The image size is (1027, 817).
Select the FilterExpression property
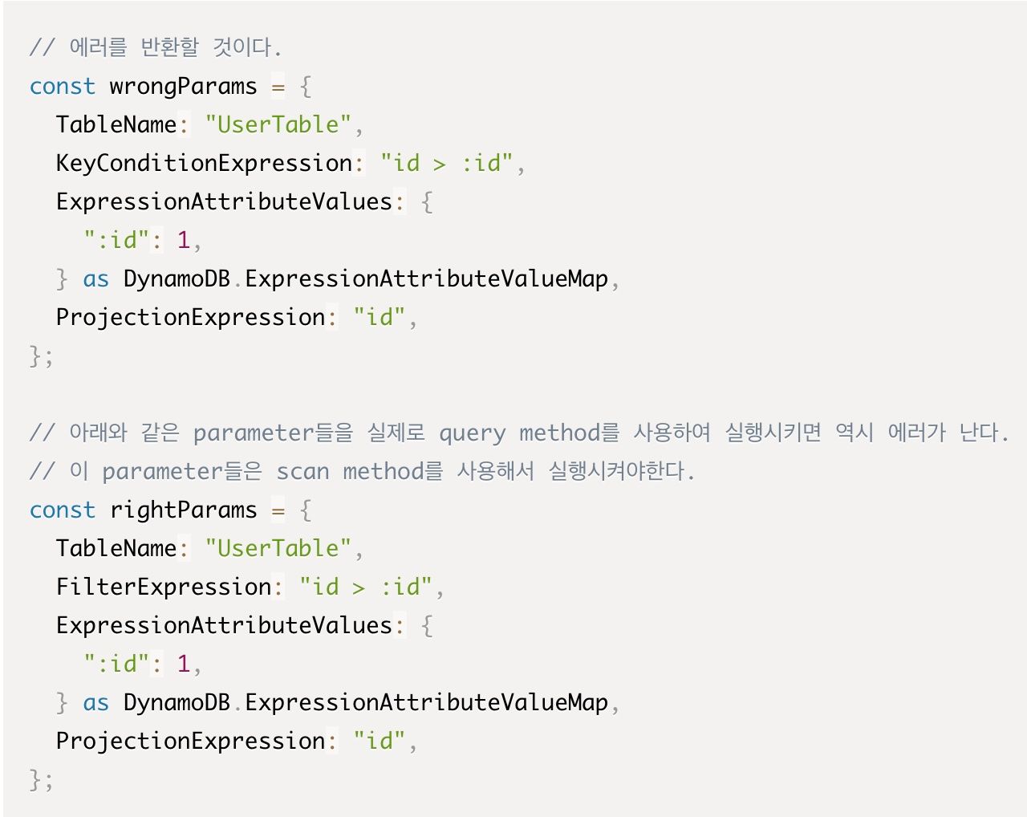pos(164,587)
